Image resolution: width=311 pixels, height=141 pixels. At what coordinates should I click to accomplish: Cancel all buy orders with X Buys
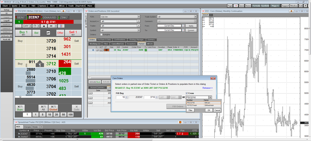coord(20,108)
